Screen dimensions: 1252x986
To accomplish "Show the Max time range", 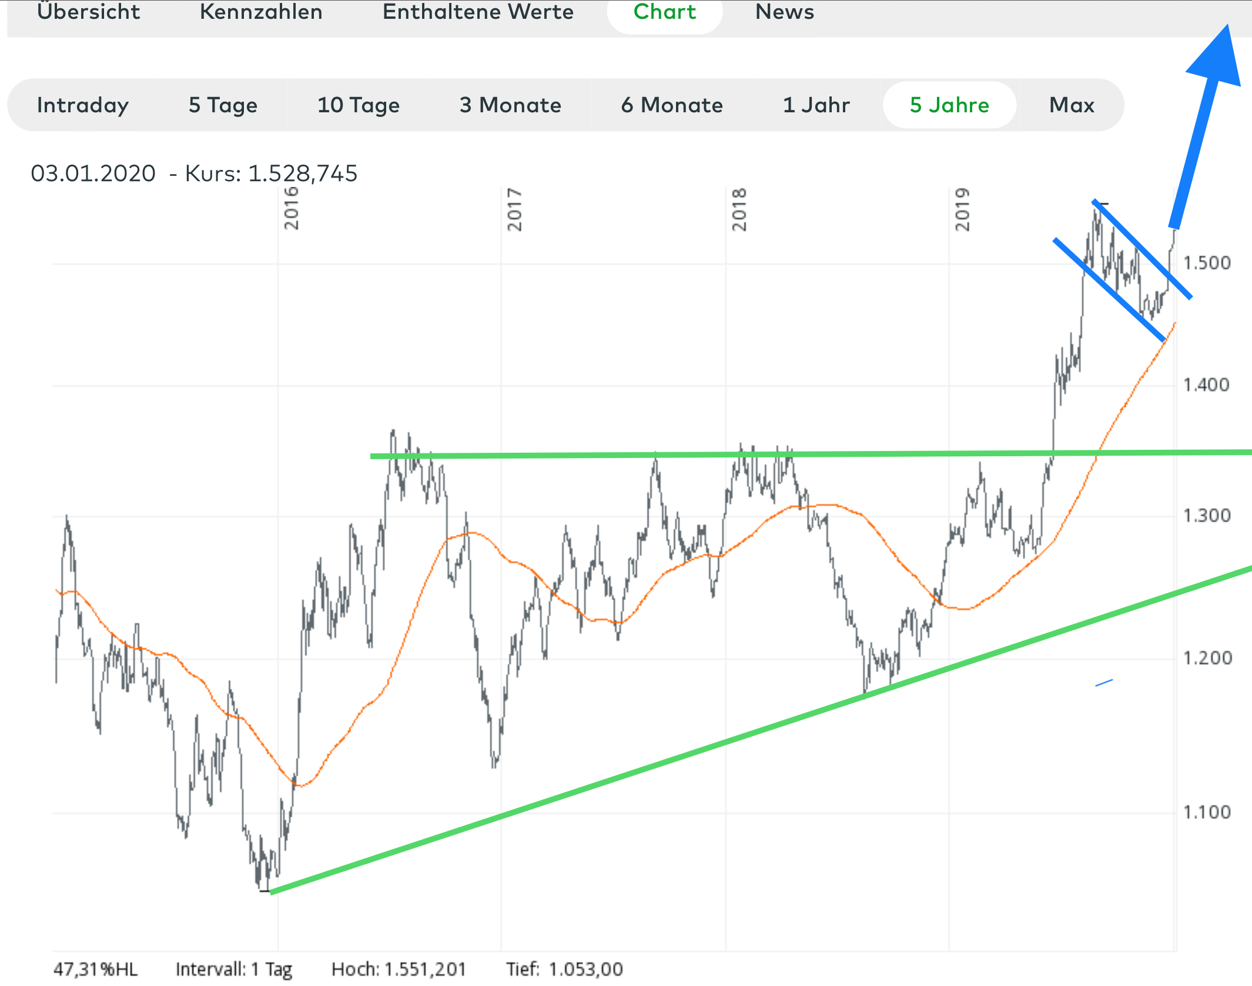I will [1072, 105].
